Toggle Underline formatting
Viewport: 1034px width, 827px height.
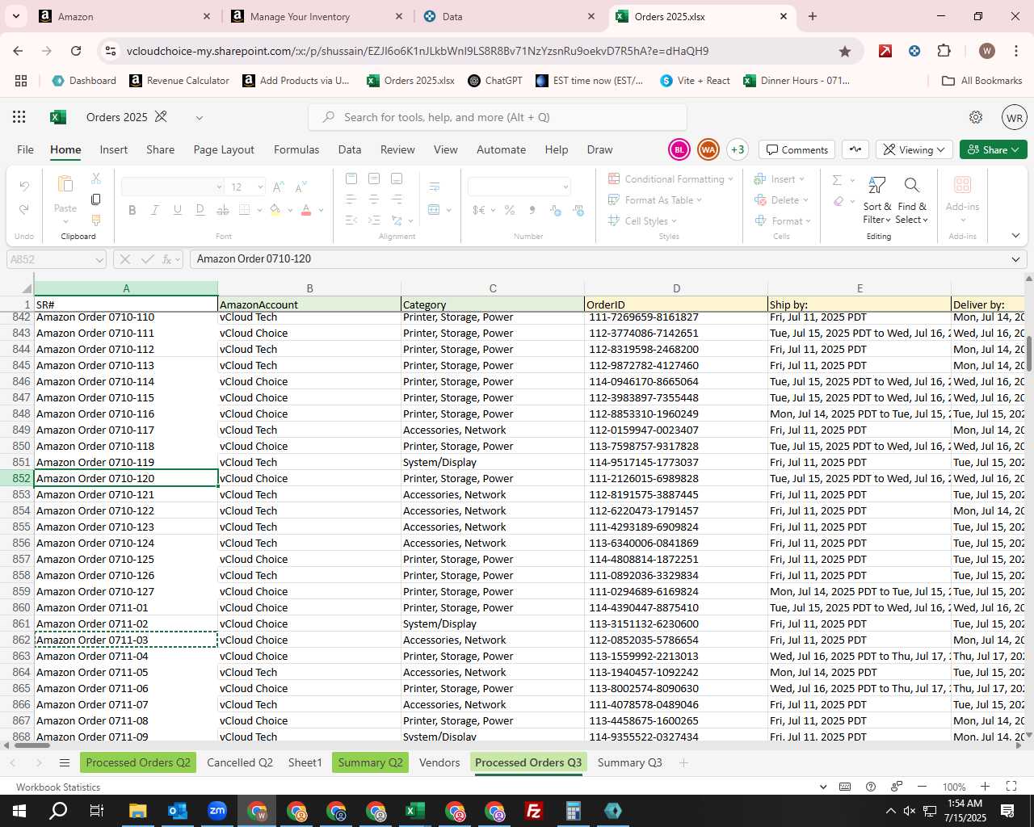coord(178,210)
